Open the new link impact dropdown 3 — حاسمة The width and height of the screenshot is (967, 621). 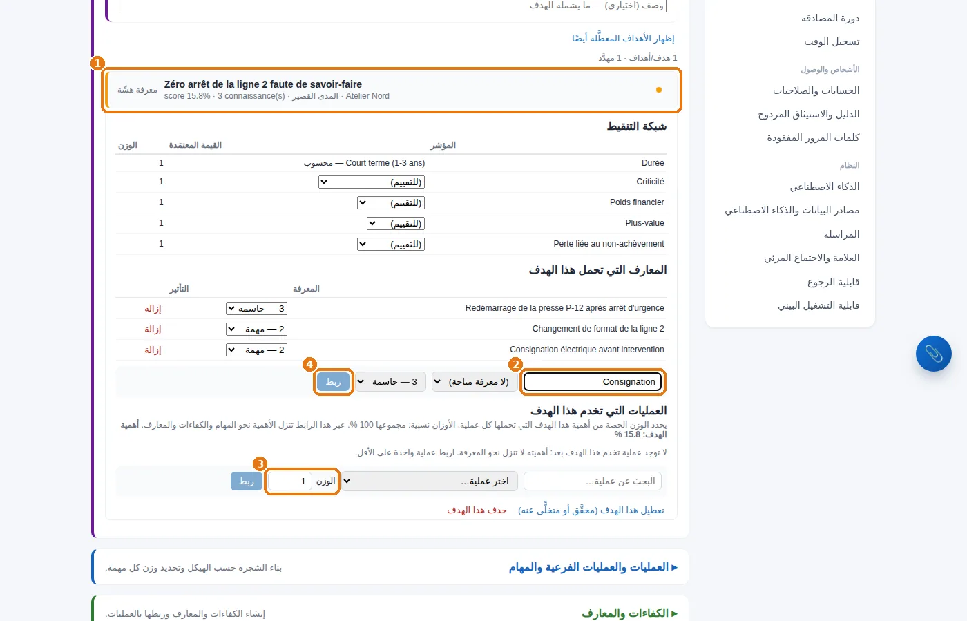click(x=390, y=381)
